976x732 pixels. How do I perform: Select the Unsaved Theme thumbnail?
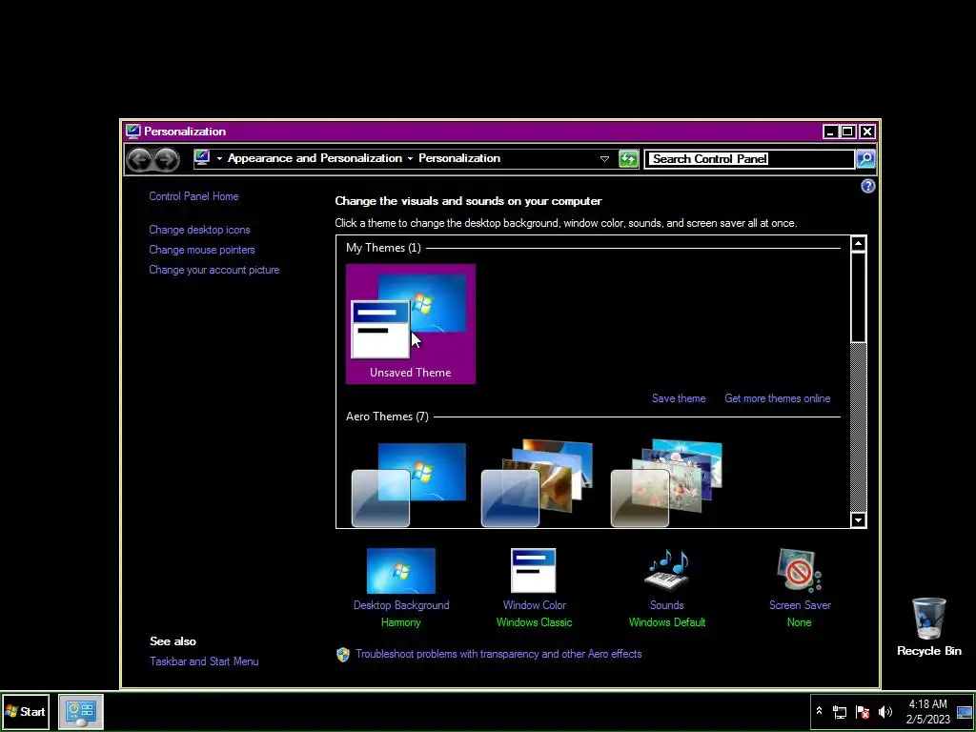pyautogui.click(x=411, y=324)
